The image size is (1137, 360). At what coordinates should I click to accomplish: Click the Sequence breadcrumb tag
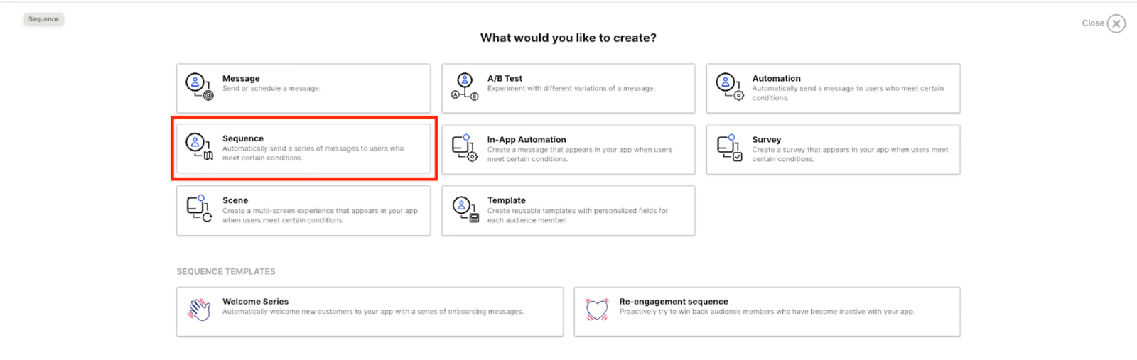click(x=43, y=19)
